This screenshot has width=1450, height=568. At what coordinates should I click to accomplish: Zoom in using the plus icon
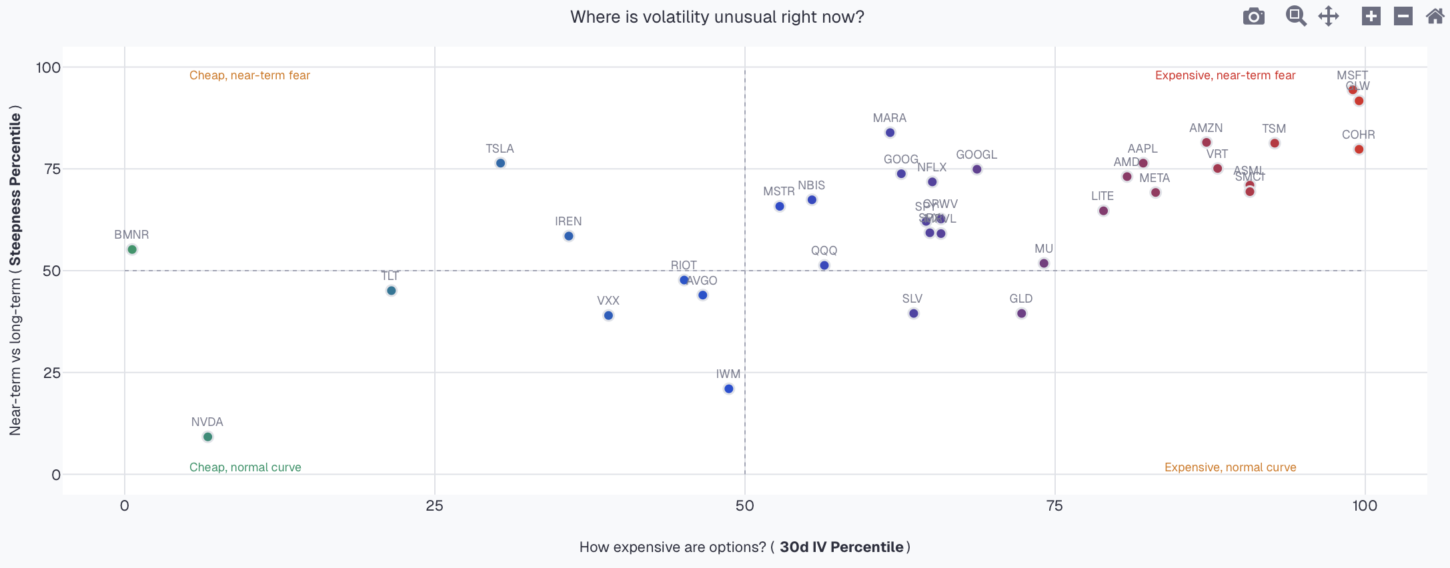[x=1371, y=15]
